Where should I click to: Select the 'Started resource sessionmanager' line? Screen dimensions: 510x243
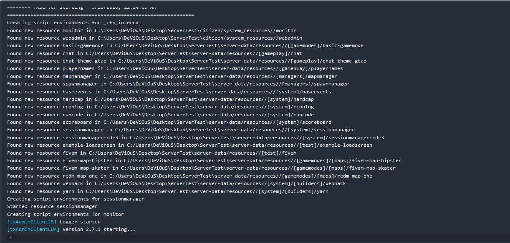52,206
